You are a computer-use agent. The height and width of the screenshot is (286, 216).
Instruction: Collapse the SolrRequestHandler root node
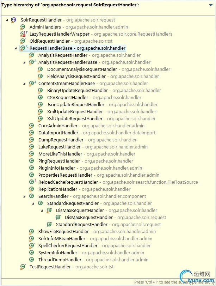pos(7,20)
